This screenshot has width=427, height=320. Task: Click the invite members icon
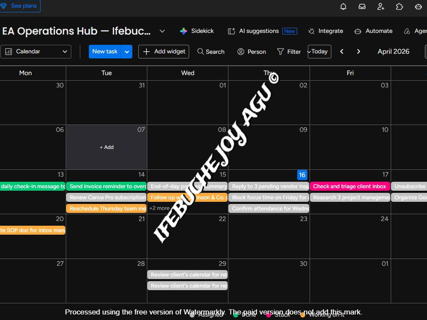[x=381, y=6]
